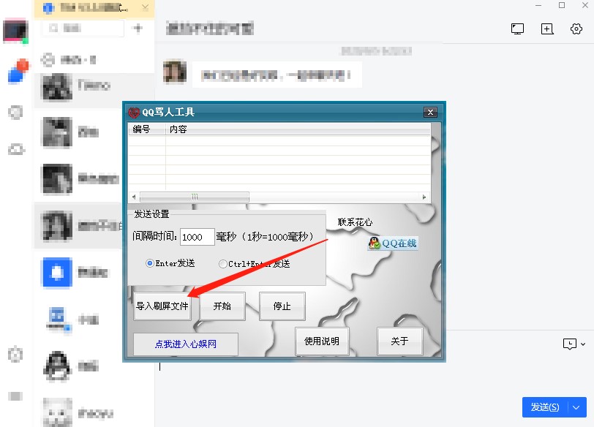Open the settings gear at sidebar bottom
This screenshot has width=594, height=427.
(x=15, y=355)
